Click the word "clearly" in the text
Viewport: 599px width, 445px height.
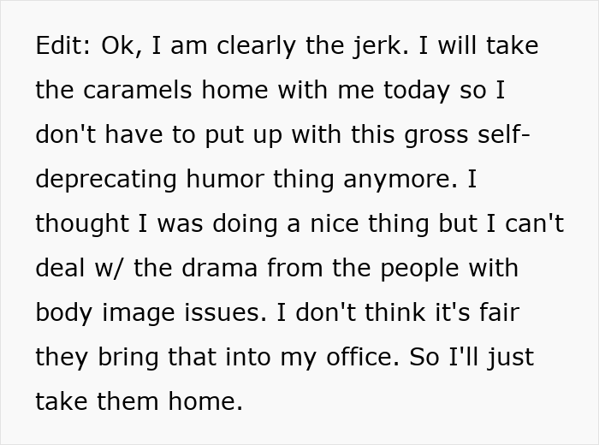(251, 46)
